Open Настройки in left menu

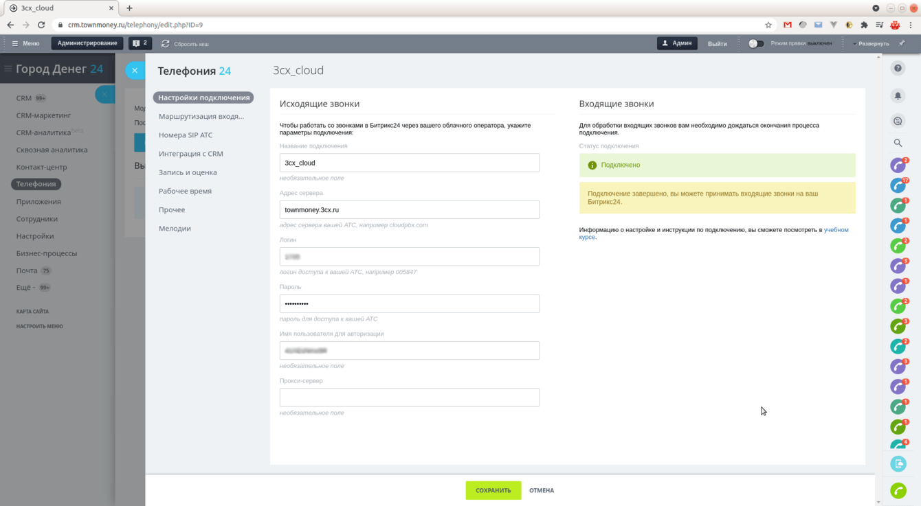click(x=35, y=235)
